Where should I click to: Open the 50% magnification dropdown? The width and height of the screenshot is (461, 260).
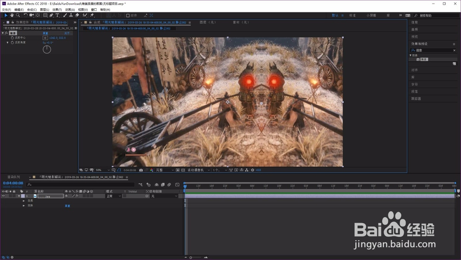[x=103, y=170]
